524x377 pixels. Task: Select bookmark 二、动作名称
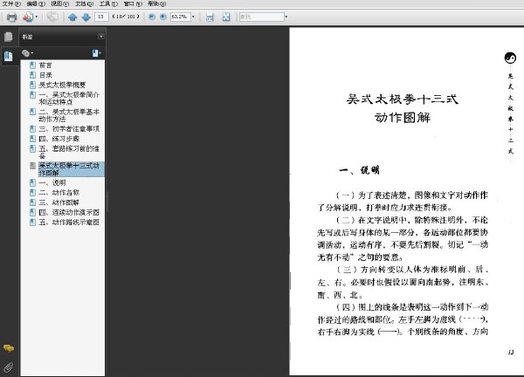click(59, 193)
